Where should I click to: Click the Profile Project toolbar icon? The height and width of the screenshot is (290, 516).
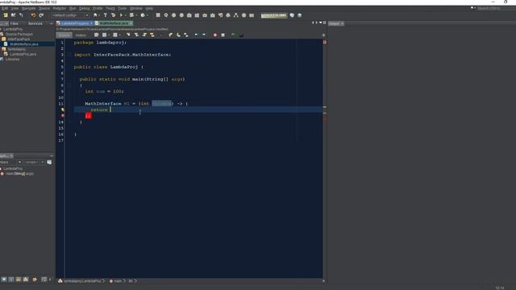pyautogui.click(x=143, y=15)
